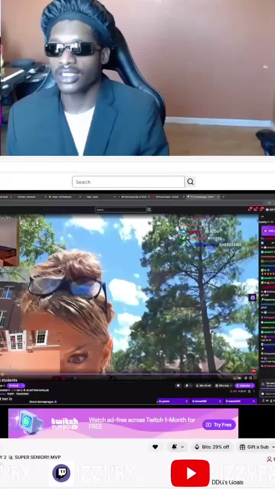Click small Bits button under embedded player

[x=204, y=385]
